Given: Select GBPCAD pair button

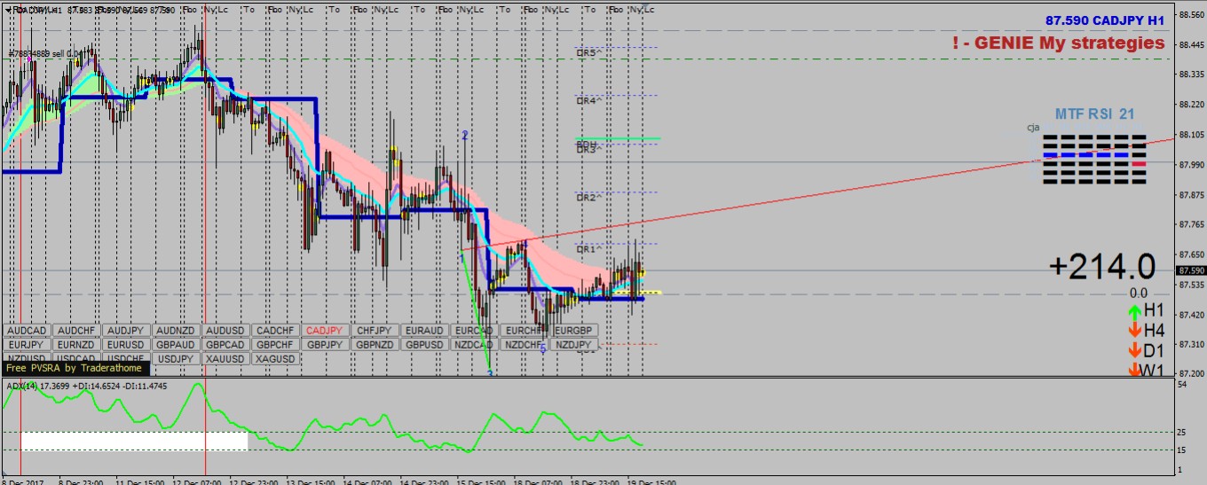Looking at the screenshot, I should (225, 344).
